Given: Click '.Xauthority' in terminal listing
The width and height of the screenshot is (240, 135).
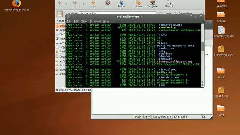Looking at the screenshot, I should click(166, 27).
